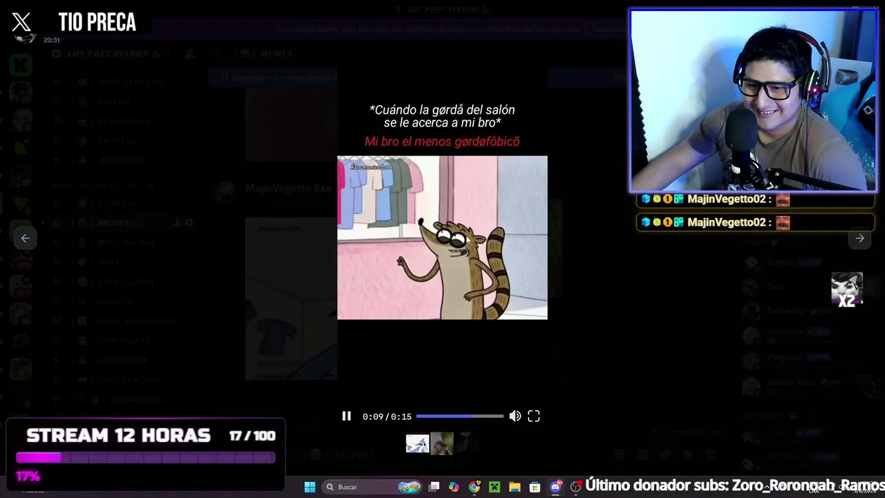Click the 0:09 / 0:15 time readout
This screenshot has width=885, height=498.
point(386,416)
